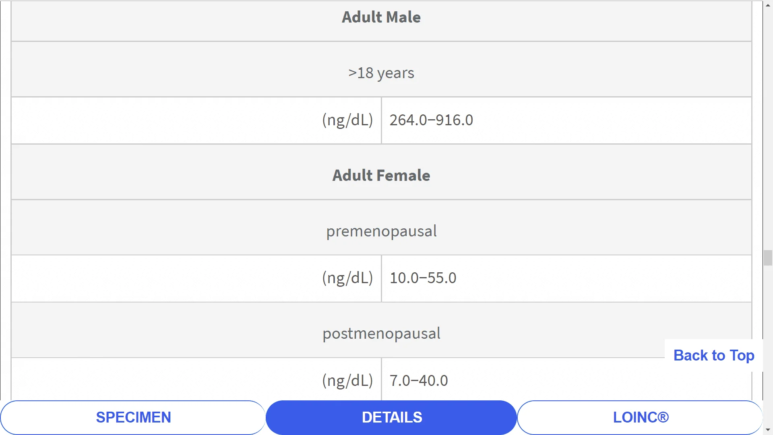Viewport: 773px width, 435px height.
Task: Select the 10.0–55.0 range value
Action: click(423, 278)
